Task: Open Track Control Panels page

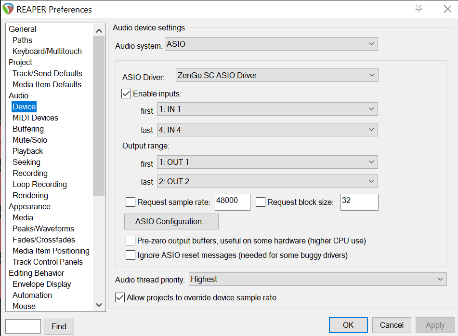Action: 48,262
